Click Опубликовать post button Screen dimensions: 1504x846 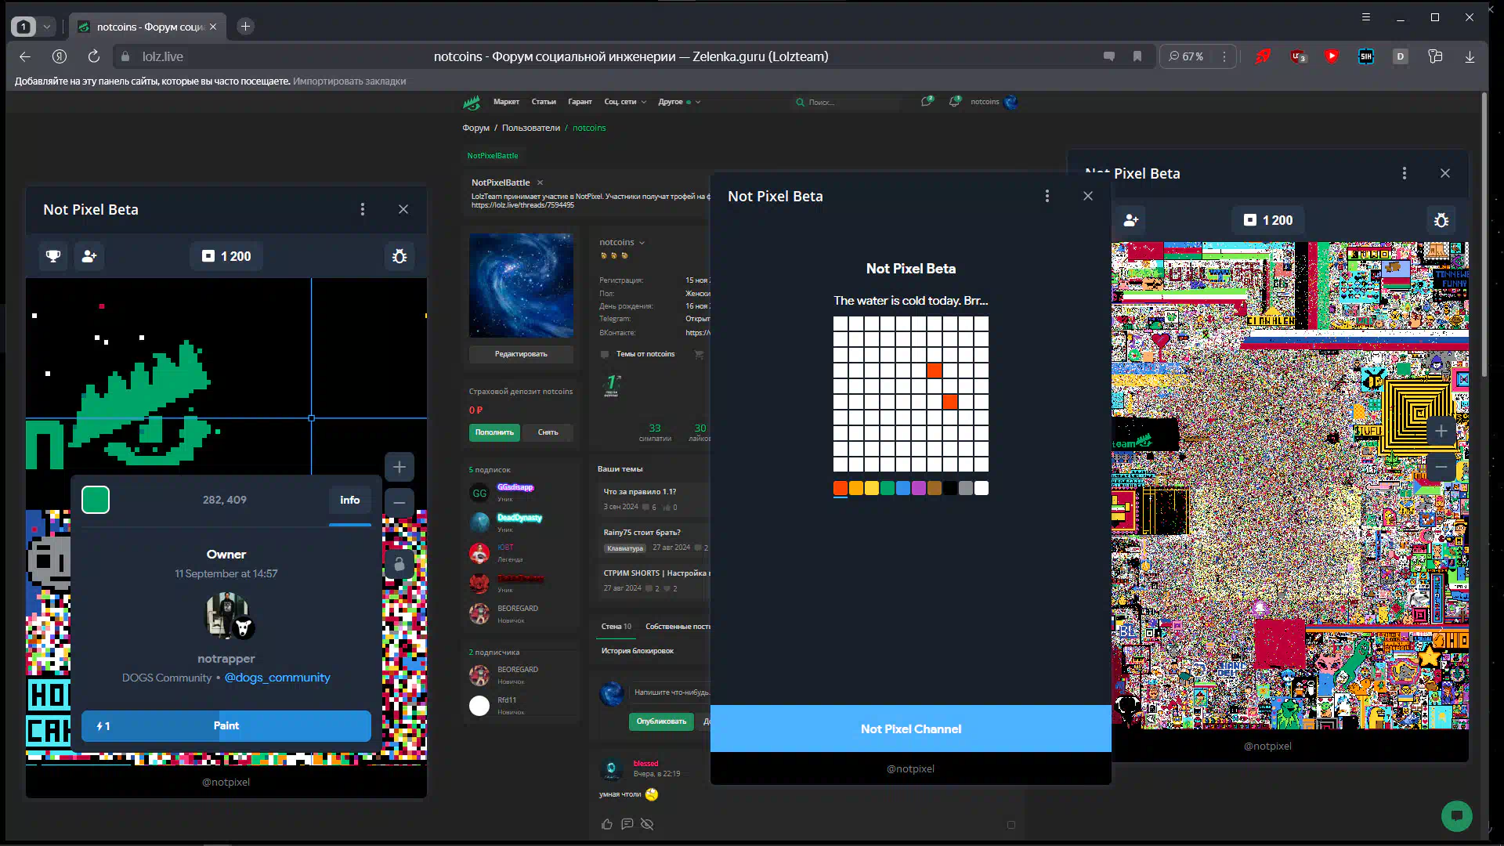tap(661, 721)
